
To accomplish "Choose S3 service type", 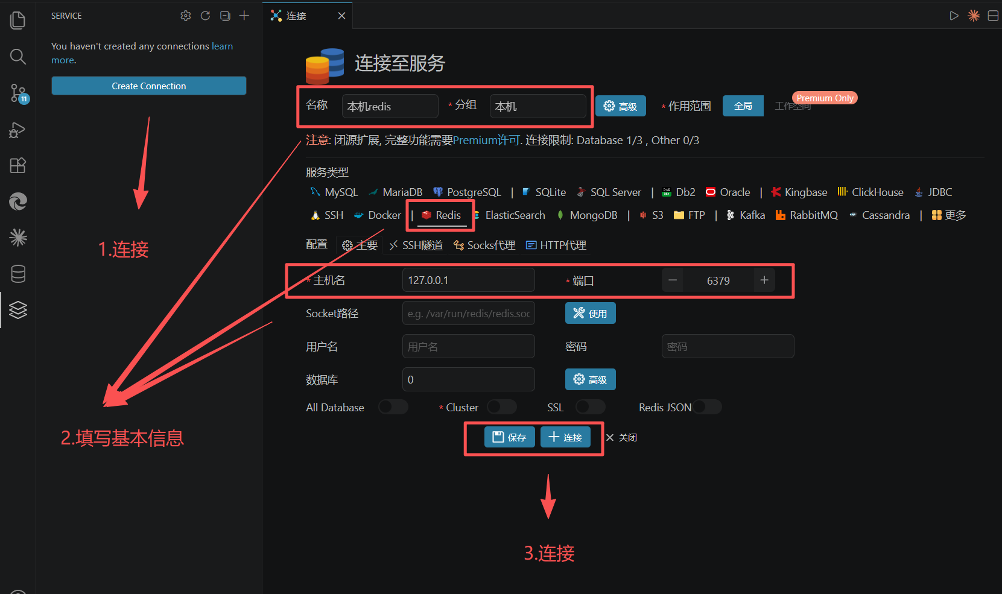I will pos(652,215).
